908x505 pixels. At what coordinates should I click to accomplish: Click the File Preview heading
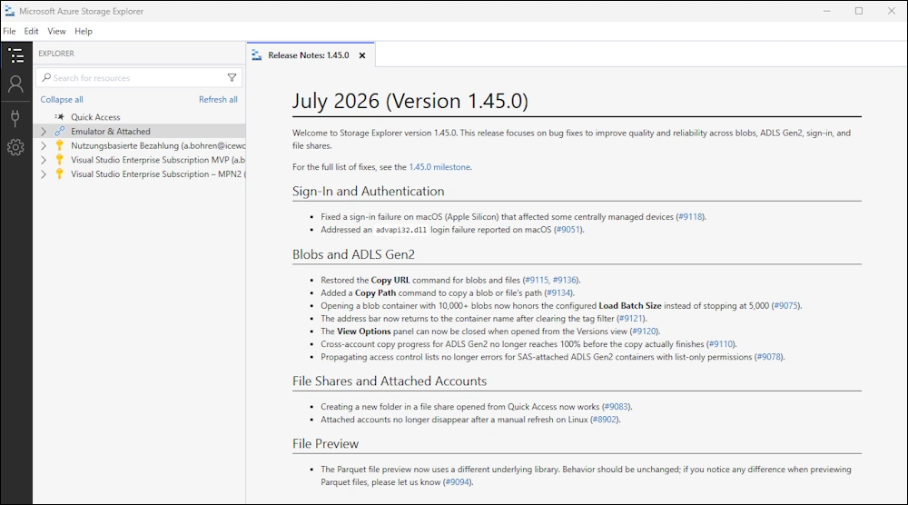325,443
